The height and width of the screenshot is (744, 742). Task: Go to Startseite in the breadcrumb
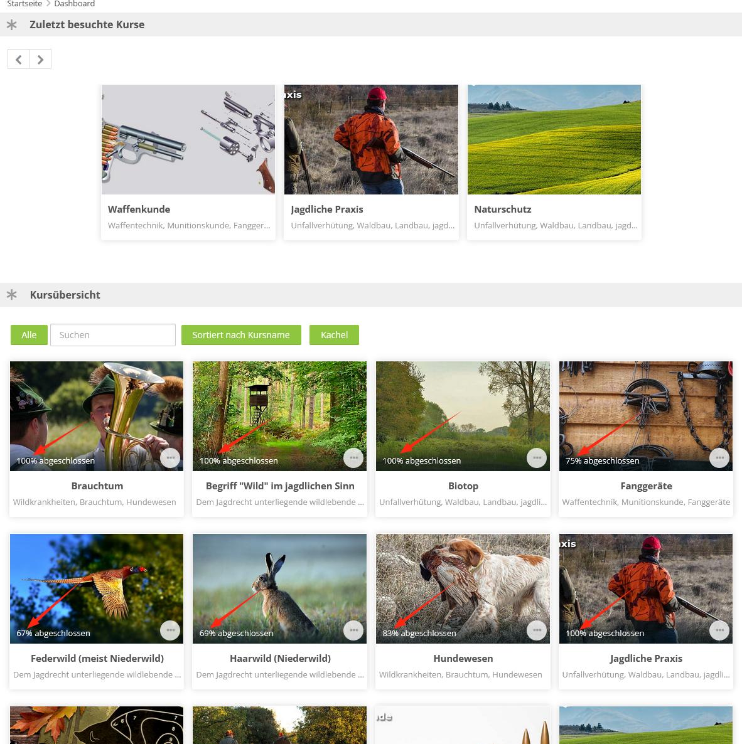pos(24,4)
